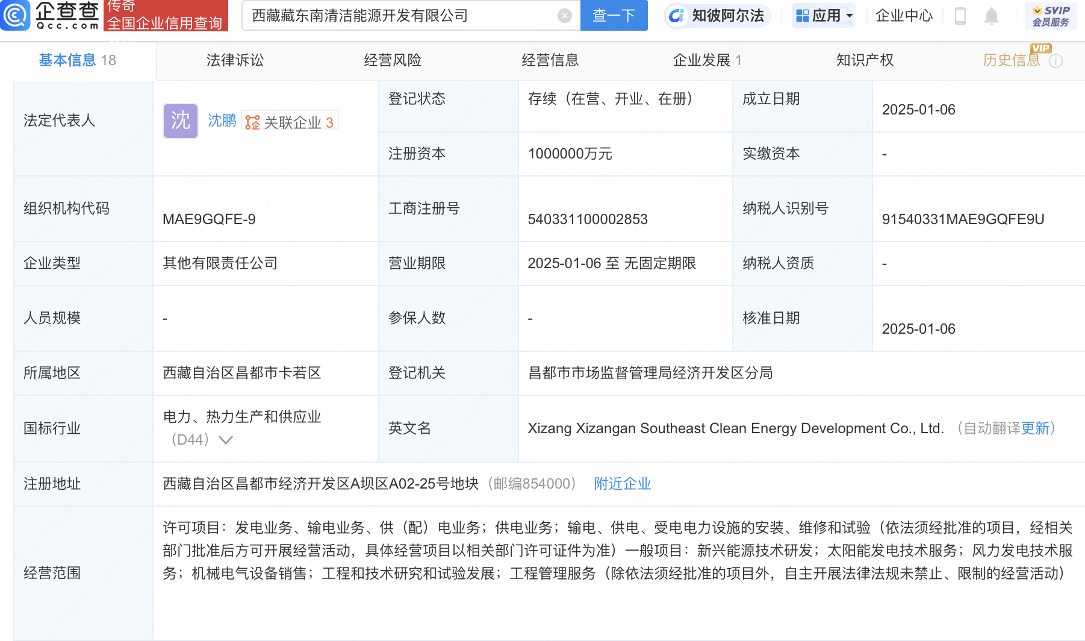The width and height of the screenshot is (1085, 641).
Task: Clear the search box text
Action: [564, 16]
